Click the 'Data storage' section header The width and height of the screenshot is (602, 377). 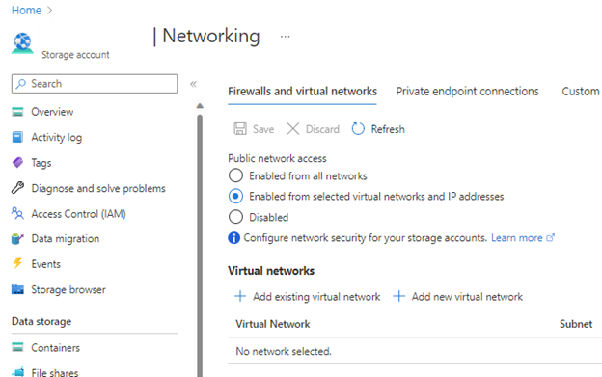coord(41,321)
